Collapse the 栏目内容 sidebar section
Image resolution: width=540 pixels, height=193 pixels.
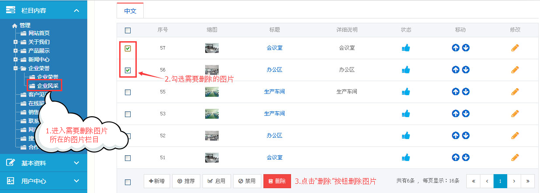click(x=43, y=10)
